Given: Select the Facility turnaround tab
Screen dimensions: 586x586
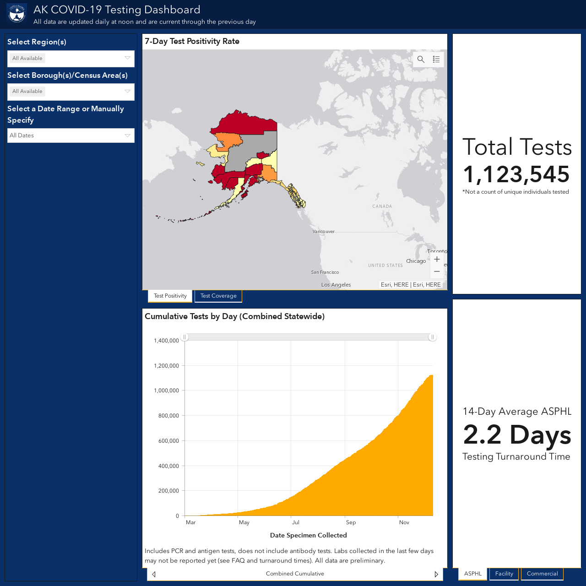Looking at the screenshot, I should tap(504, 574).
